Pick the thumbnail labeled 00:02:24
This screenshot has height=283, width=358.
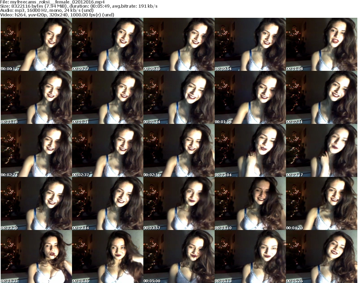(x=36, y=150)
